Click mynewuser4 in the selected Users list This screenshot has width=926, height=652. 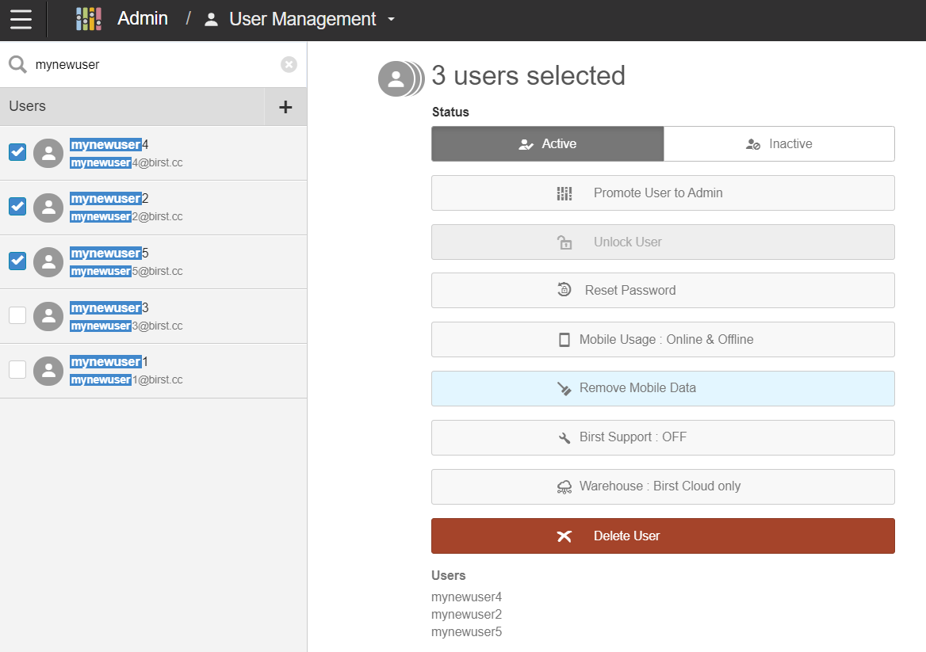[x=466, y=597]
